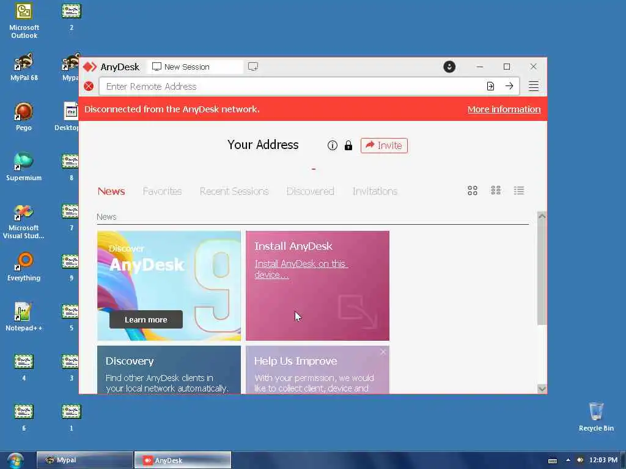Image resolution: width=626 pixels, height=469 pixels.
Task: Click the Your Address heading text
Action: [x=263, y=145]
